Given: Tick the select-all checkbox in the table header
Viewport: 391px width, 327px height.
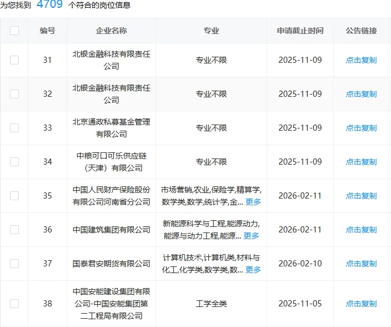Looking at the screenshot, I should [x=14, y=31].
